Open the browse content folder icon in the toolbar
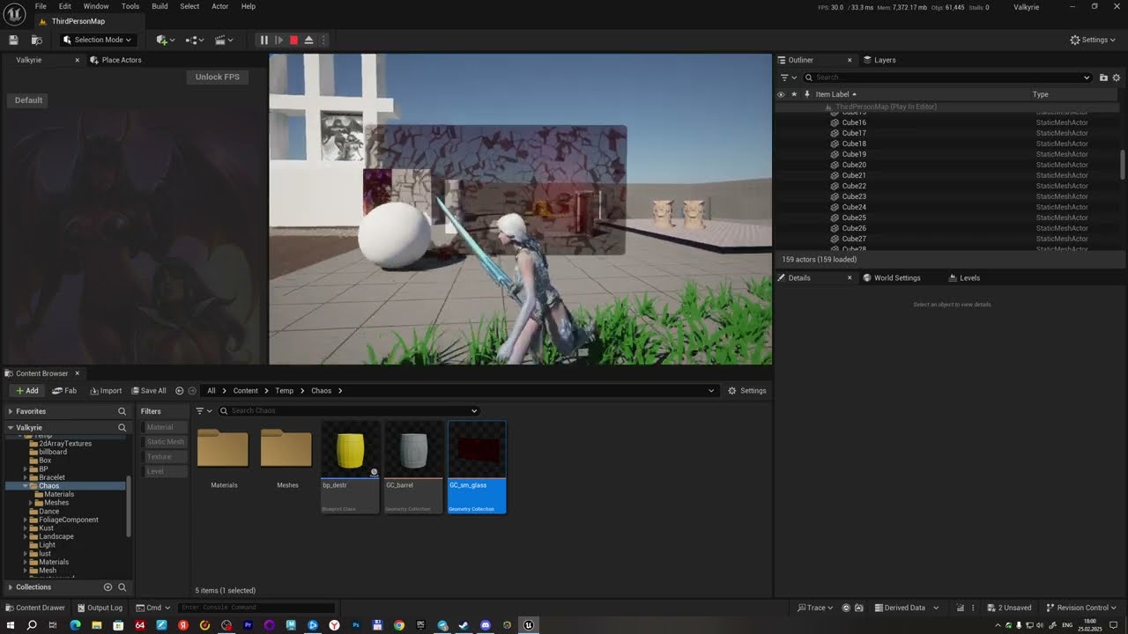Screen dimensions: 1128x634 click(36, 40)
